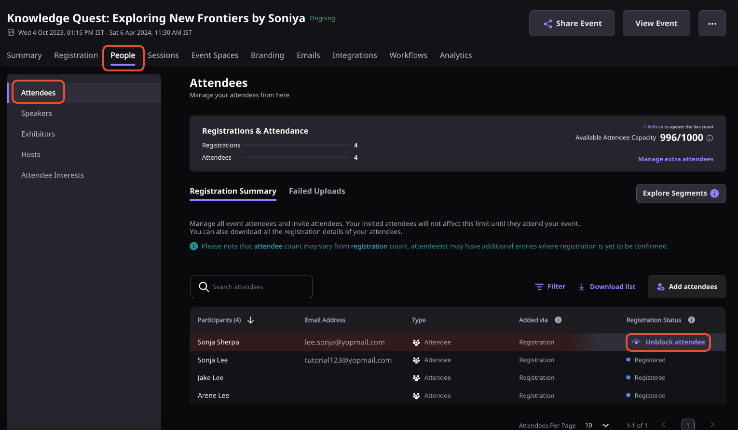
Task: Click the magnifier icon in search box
Action: [x=204, y=287]
